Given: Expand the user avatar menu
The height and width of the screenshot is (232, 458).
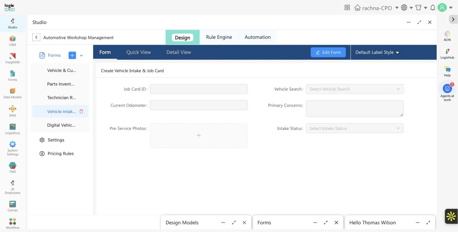Looking at the screenshot, I should 445,8.
